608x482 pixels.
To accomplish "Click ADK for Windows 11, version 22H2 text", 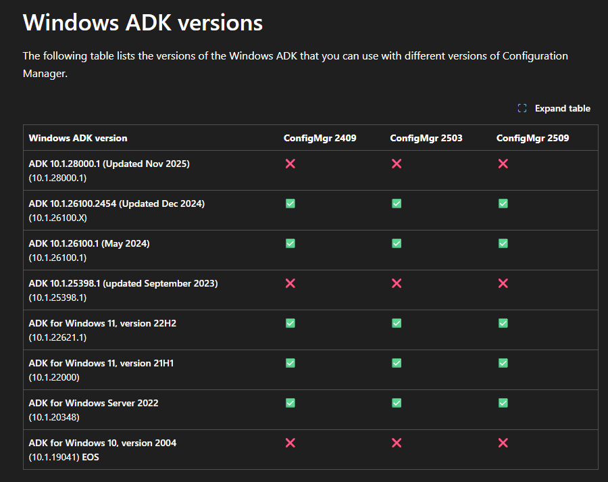I will tap(103, 323).
